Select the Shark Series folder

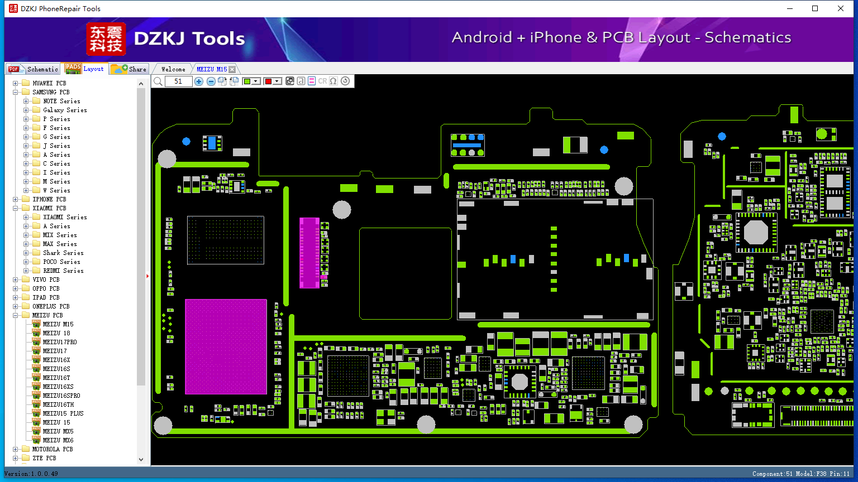63,253
